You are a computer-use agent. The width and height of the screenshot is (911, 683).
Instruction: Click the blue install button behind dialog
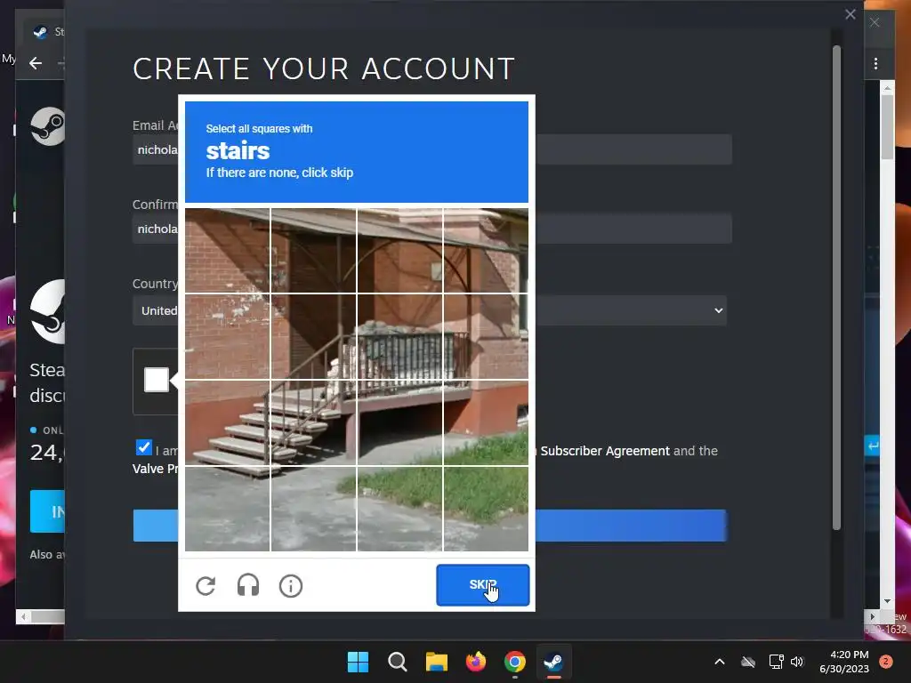tap(47, 511)
